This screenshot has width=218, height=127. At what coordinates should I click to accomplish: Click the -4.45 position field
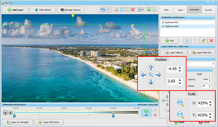[x=172, y=69]
